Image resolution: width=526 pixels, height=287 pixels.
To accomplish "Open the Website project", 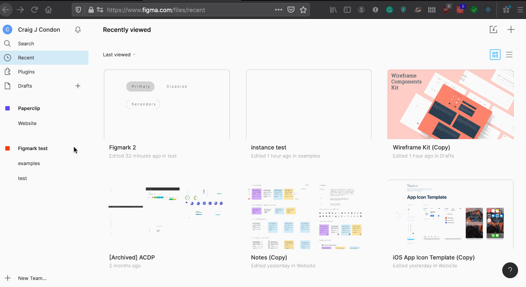I will pos(27,123).
